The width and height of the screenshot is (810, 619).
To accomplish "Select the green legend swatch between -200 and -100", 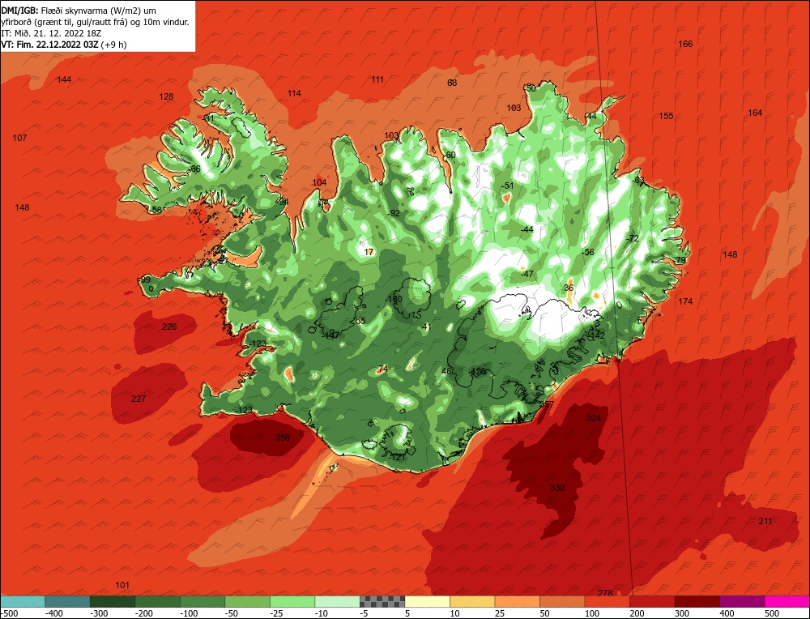I will tap(158, 601).
